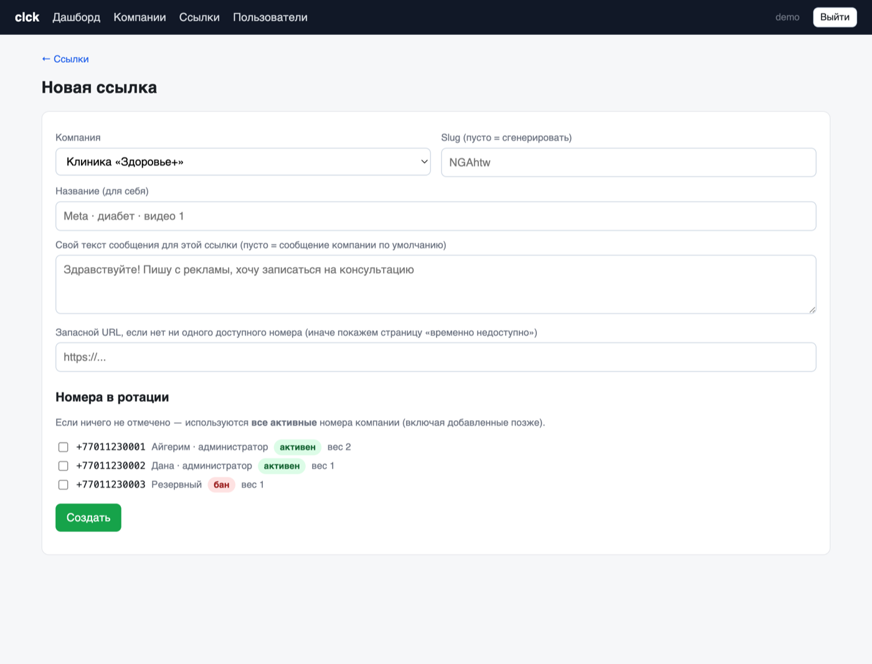
Task: Click the number +77011230001
Action: point(111,447)
